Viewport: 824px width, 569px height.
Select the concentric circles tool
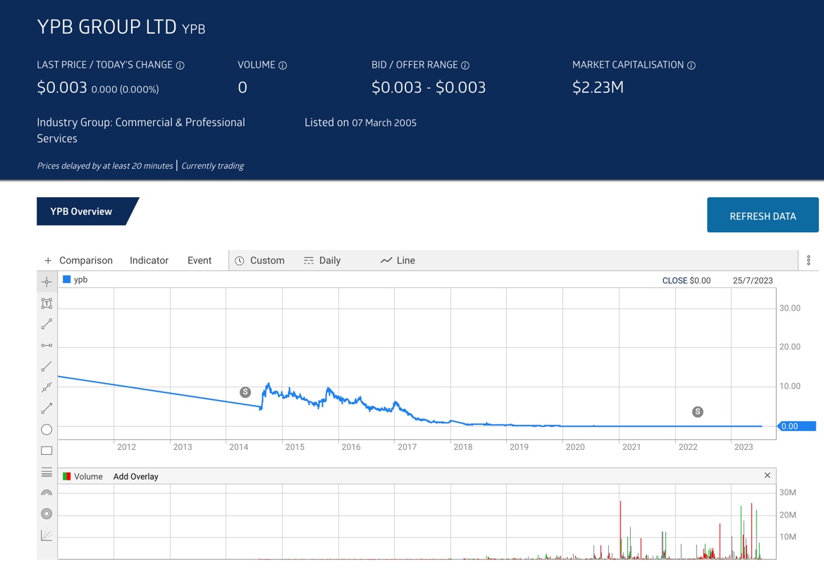tap(47, 514)
